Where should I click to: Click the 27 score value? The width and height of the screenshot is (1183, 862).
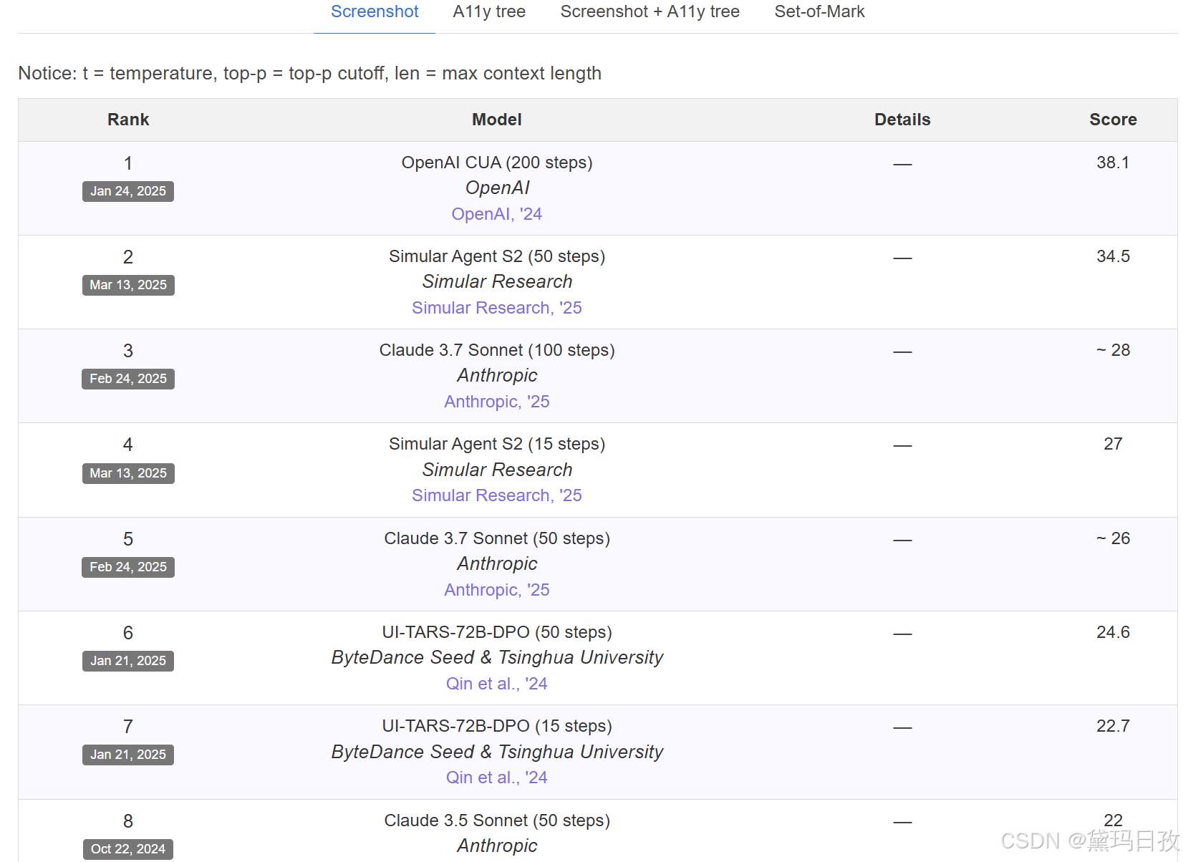(x=1113, y=444)
